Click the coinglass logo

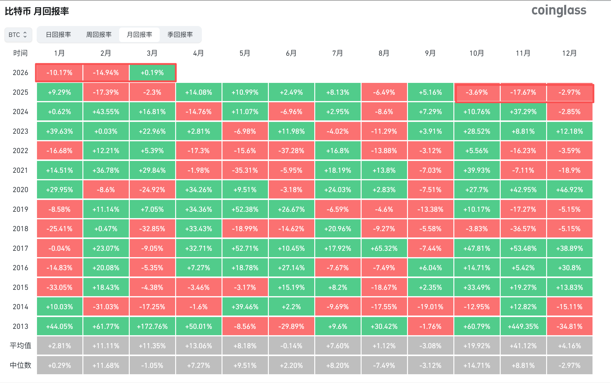[559, 11]
